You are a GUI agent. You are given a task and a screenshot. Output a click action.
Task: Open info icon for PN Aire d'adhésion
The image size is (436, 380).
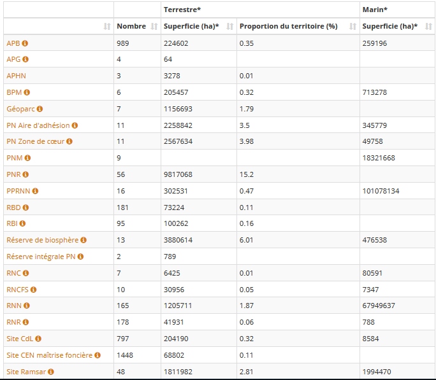point(75,125)
